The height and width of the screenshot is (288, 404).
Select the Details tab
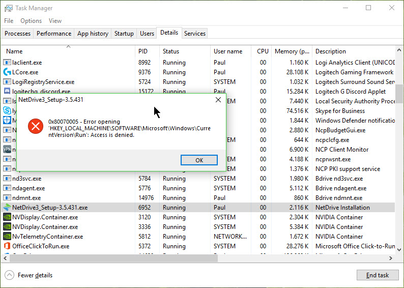pos(169,33)
